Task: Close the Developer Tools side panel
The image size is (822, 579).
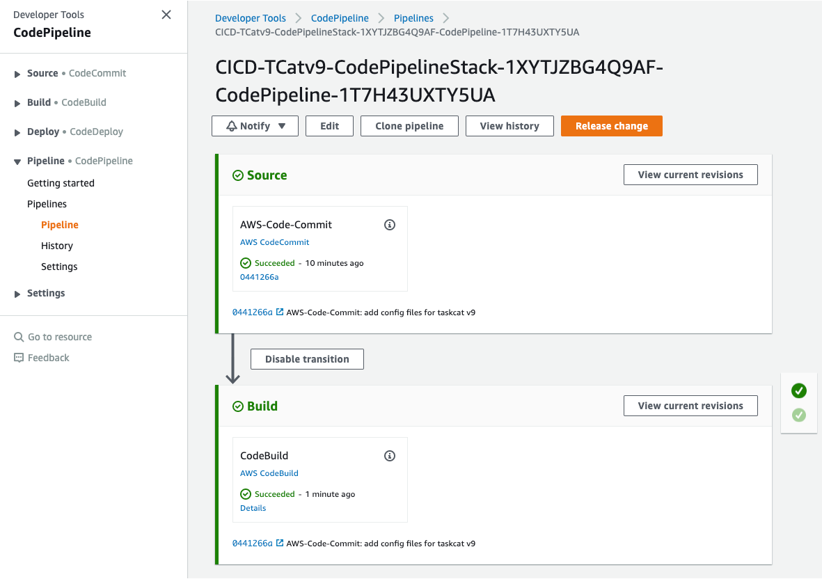Action: coord(166,15)
